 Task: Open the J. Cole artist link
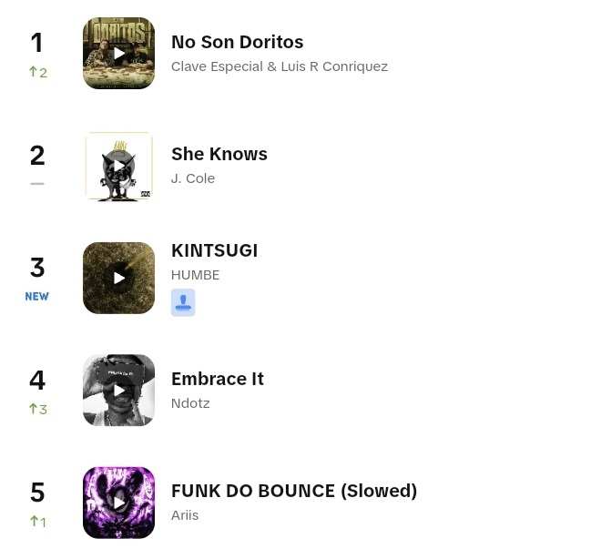point(193,178)
